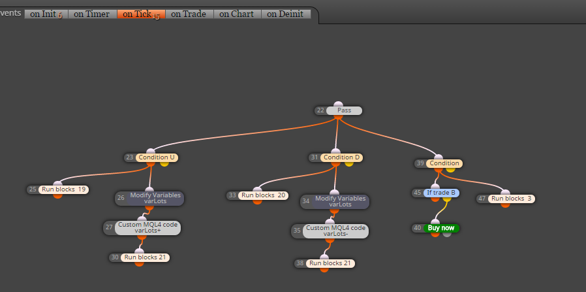Select Run blocks 21 node number 38

[x=330, y=263]
